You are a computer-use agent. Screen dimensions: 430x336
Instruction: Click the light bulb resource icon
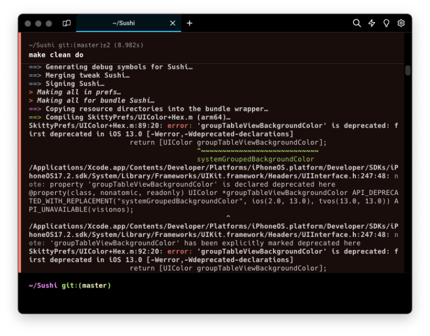(x=386, y=23)
